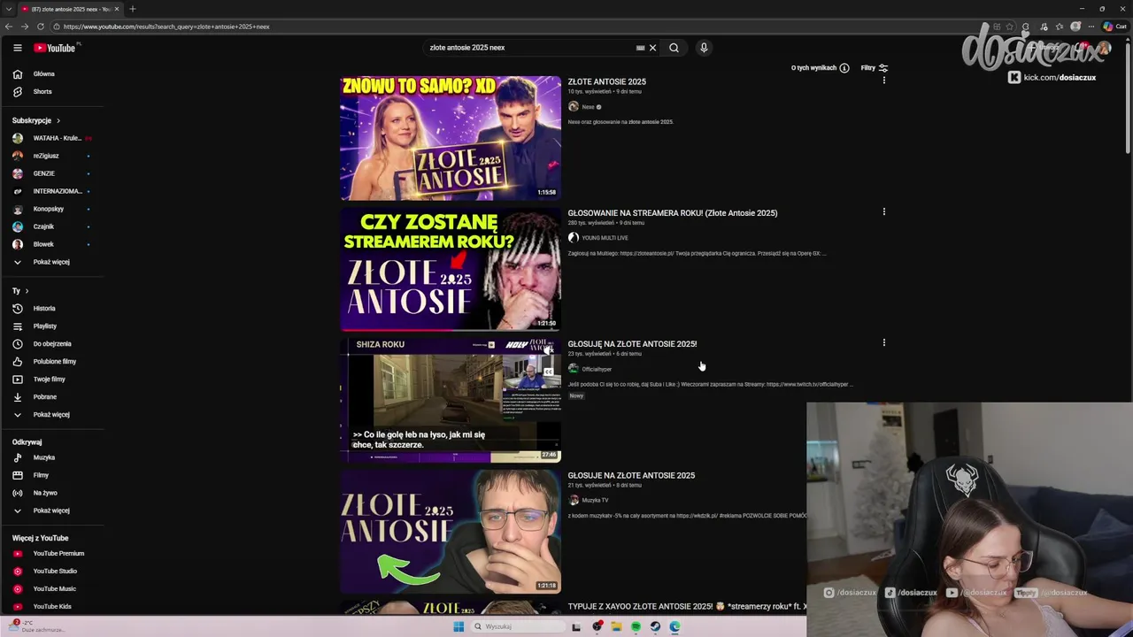Open Steam from the taskbar
The height and width of the screenshot is (637, 1133).
coord(655,626)
